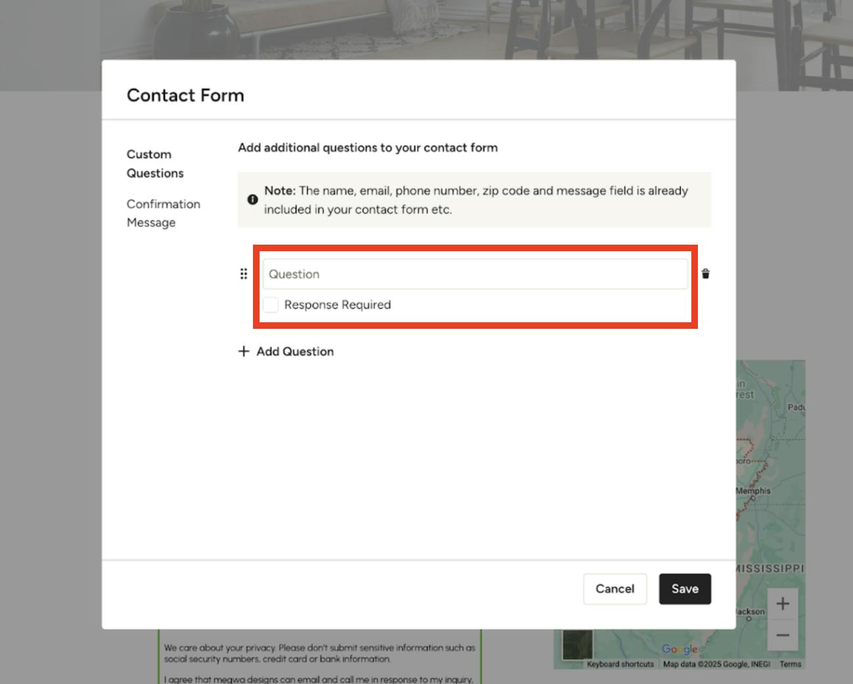Open the map Terms link
This screenshot has height=684, width=853.
click(x=790, y=664)
